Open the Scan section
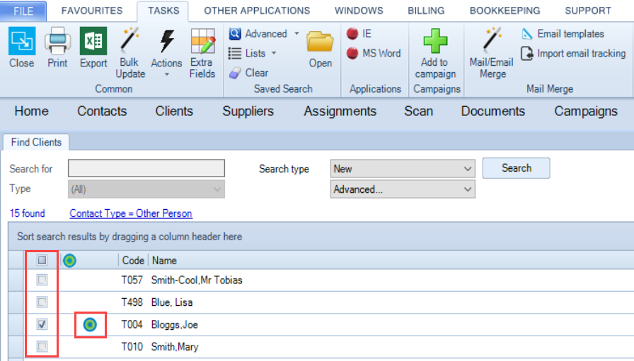 click(418, 111)
